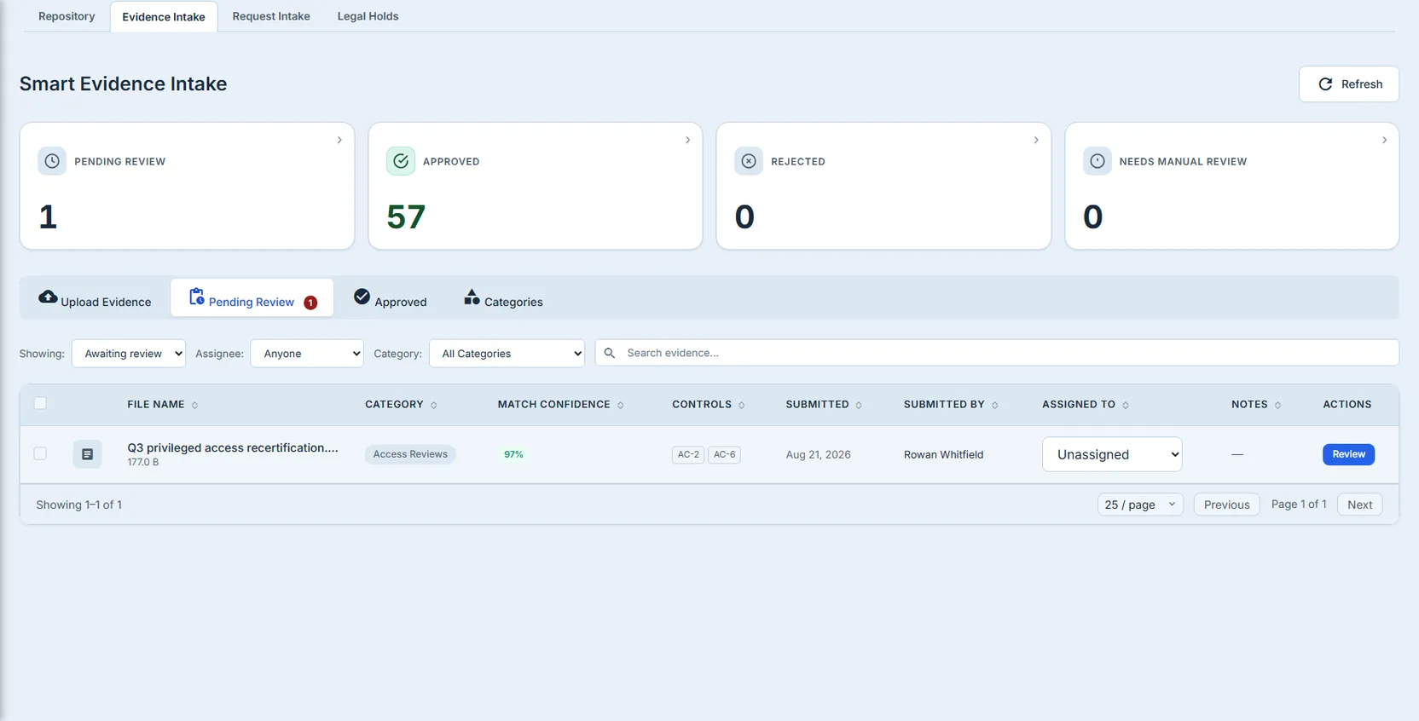Click the Pending Review clock icon
Viewport: 1419px width, 721px height.
[x=52, y=161]
